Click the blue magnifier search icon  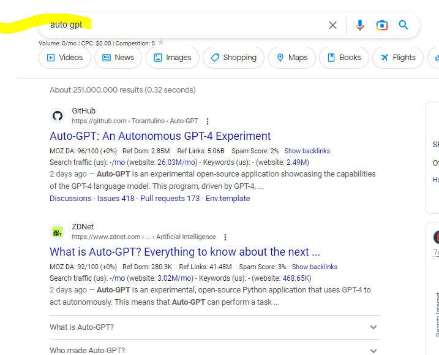pos(403,25)
